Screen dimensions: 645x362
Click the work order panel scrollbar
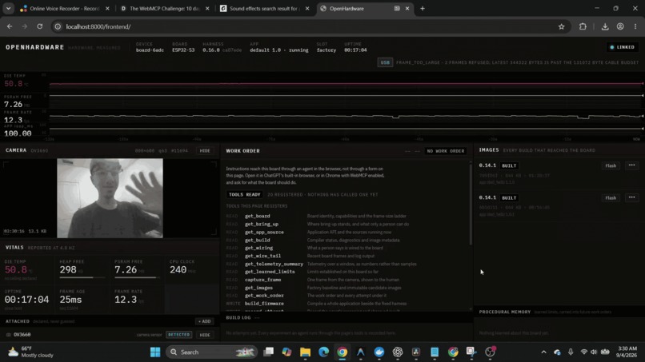[471, 204]
